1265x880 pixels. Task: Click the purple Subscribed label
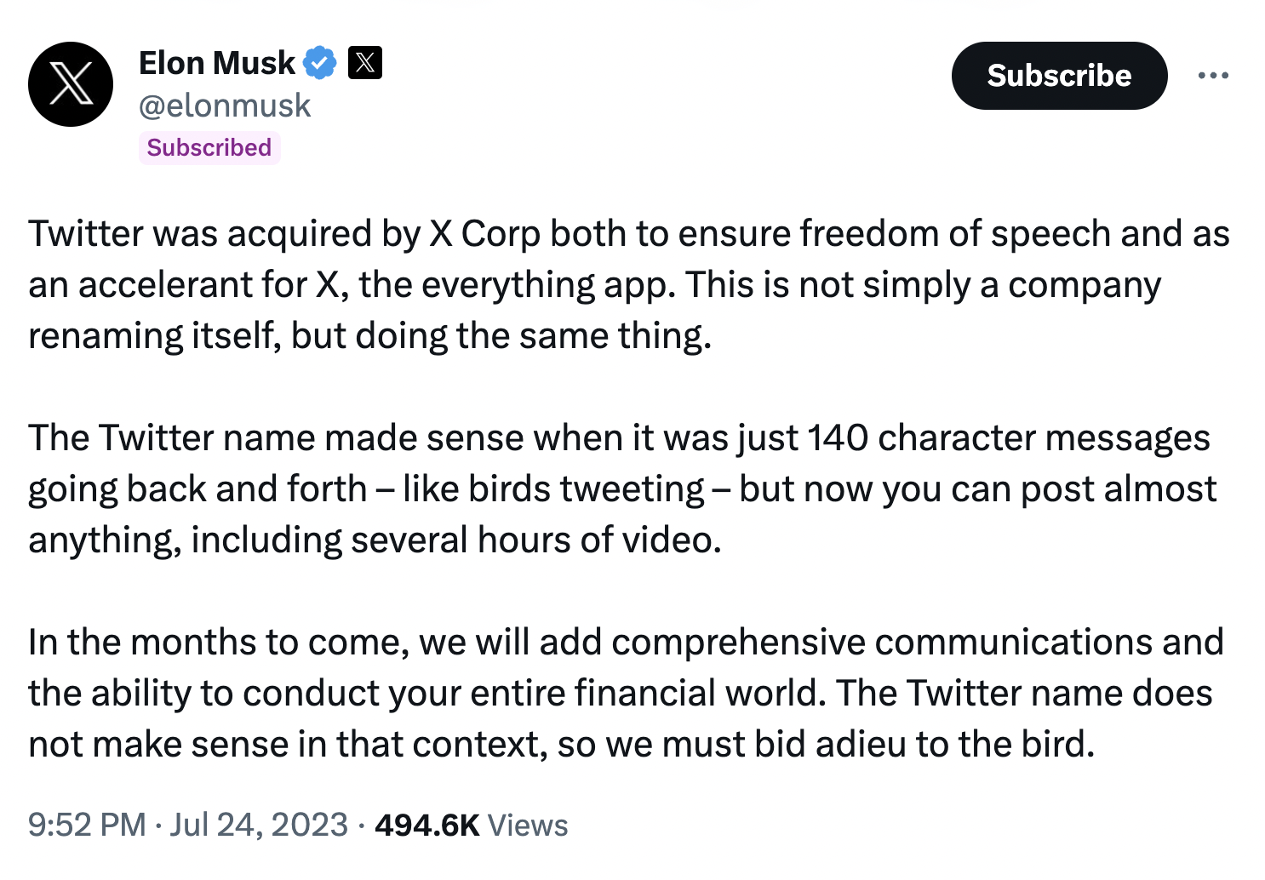coord(209,148)
